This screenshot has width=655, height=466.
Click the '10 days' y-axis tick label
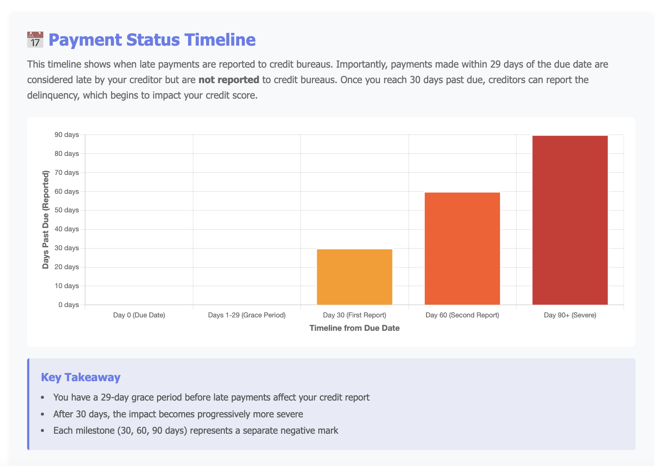(67, 286)
